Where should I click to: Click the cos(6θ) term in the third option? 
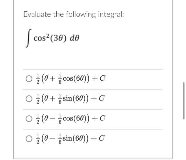pyautogui.click(x=76, y=119)
